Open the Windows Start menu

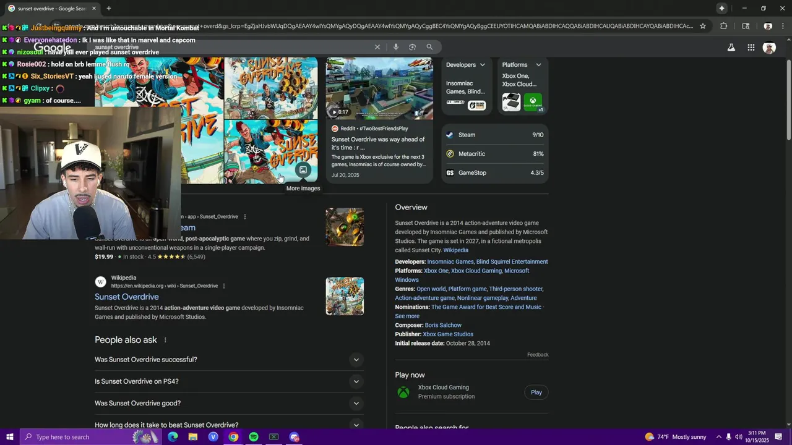(10, 437)
